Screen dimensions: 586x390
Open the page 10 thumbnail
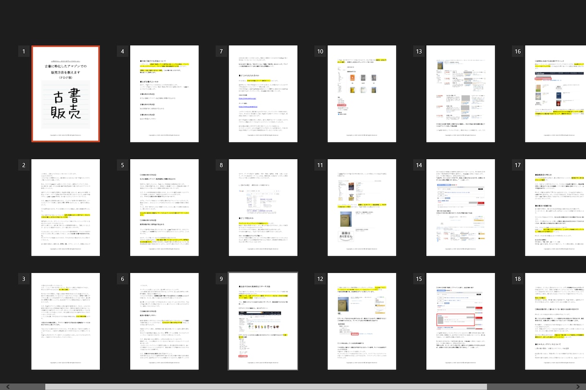click(x=362, y=94)
